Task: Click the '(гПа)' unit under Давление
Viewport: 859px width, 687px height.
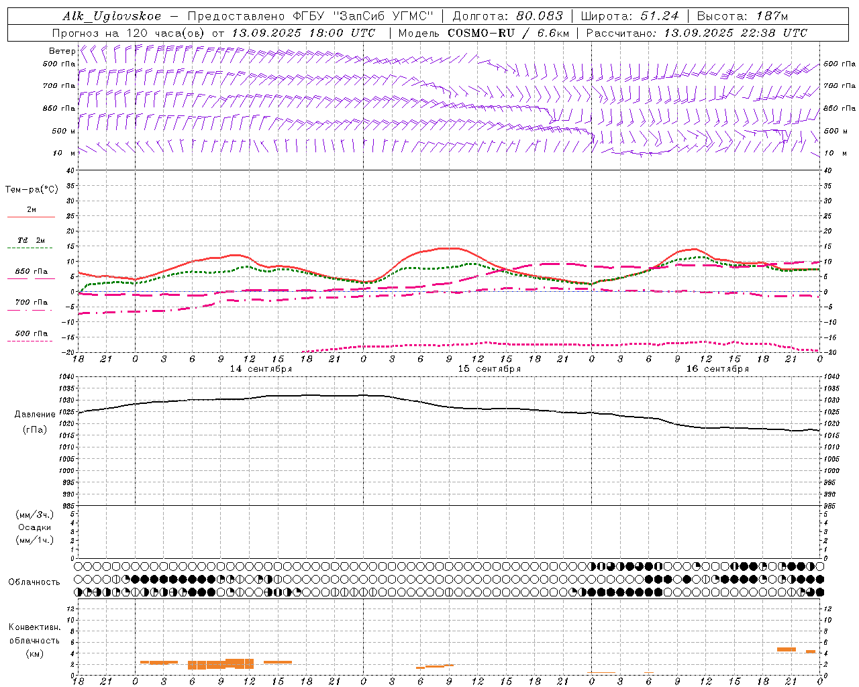Action: 35,429
